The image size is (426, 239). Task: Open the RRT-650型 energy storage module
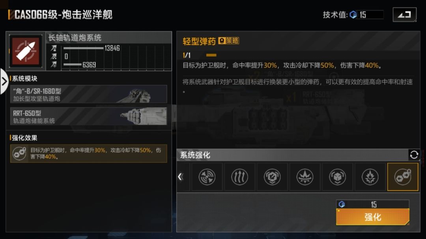tap(89, 116)
